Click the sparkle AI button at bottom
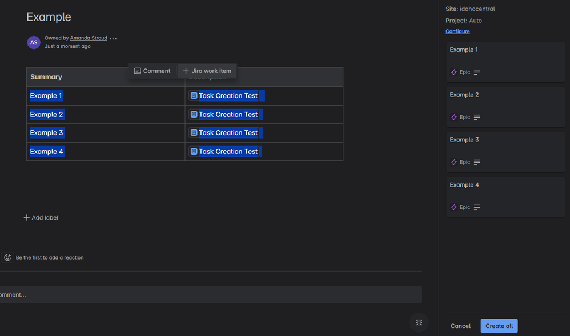This screenshot has width=570, height=336. [419, 322]
